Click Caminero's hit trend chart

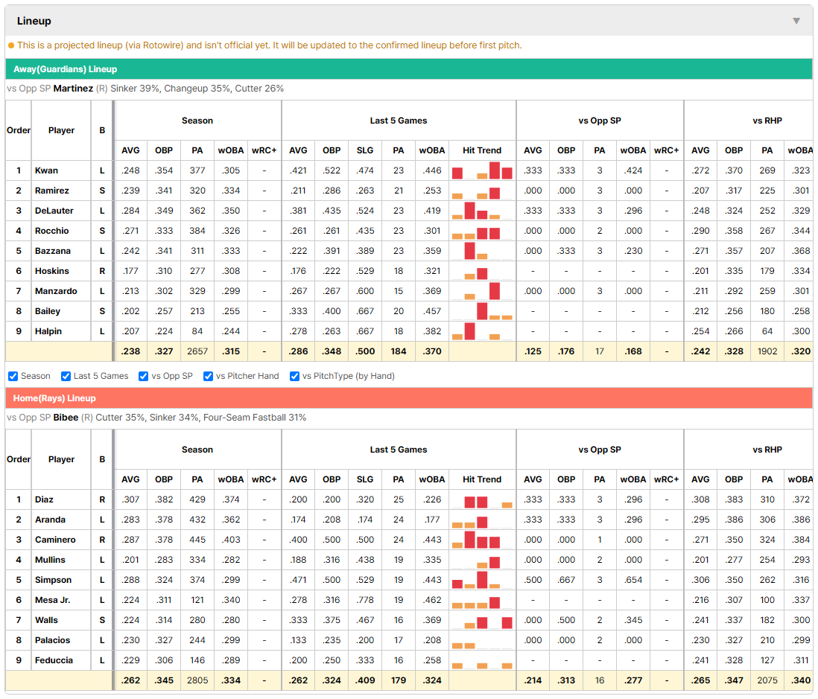[x=482, y=540]
